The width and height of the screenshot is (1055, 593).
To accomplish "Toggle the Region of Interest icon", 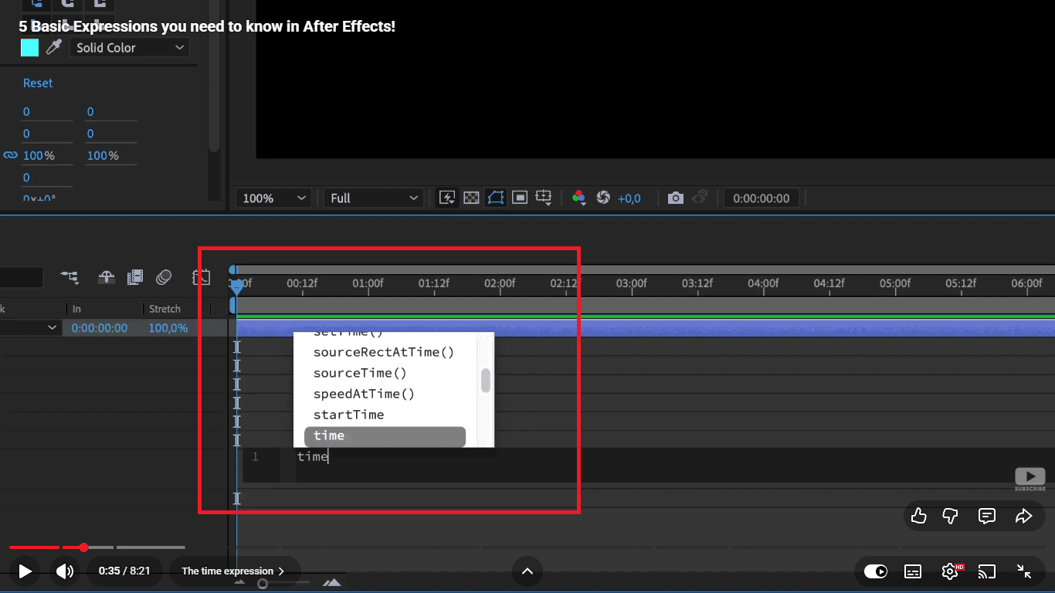I will click(x=520, y=198).
